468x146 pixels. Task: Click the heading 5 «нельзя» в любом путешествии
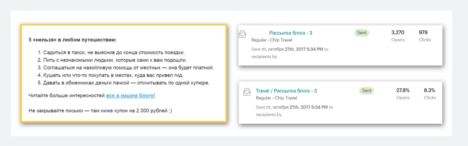click(x=73, y=40)
